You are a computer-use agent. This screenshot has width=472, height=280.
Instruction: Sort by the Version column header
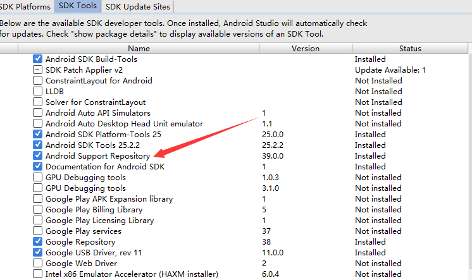pyautogui.click(x=305, y=49)
